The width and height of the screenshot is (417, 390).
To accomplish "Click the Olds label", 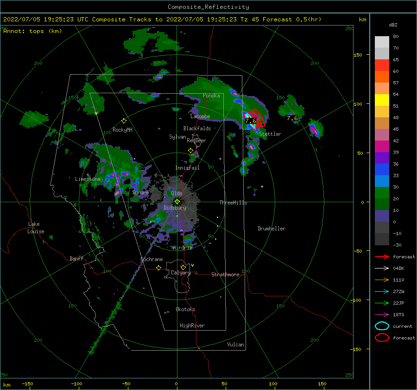I will coord(177,193).
